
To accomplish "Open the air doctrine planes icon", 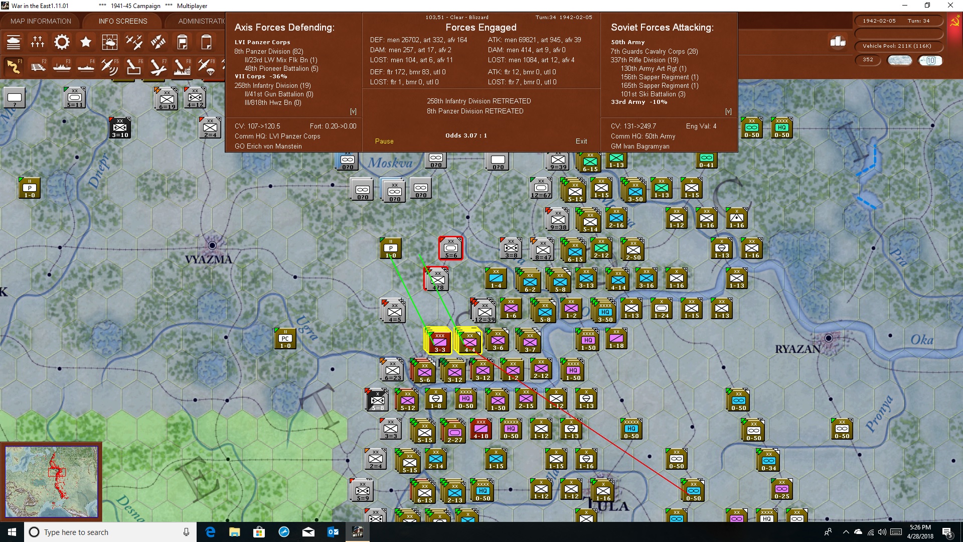I will click(x=134, y=42).
